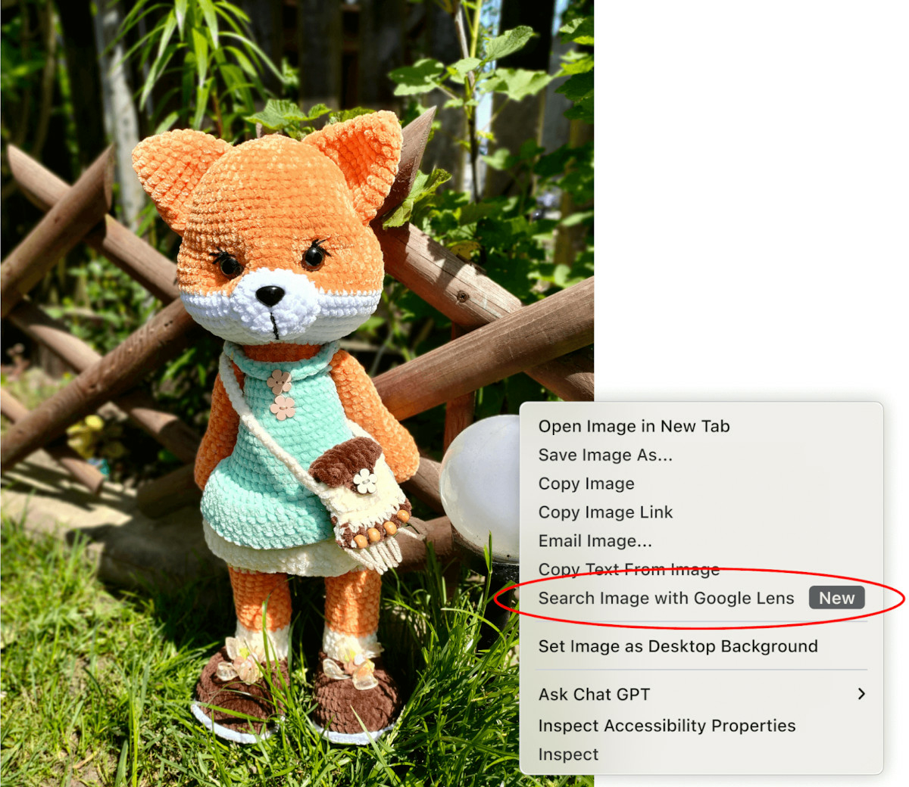The width and height of the screenshot is (909, 787).
Task: Select Inspect Accessibility Properties
Action: click(666, 726)
